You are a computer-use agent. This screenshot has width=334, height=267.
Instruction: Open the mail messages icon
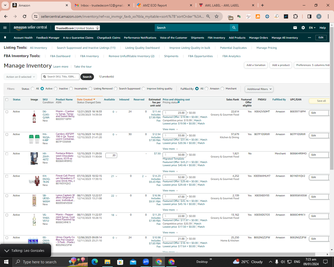[295, 28]
